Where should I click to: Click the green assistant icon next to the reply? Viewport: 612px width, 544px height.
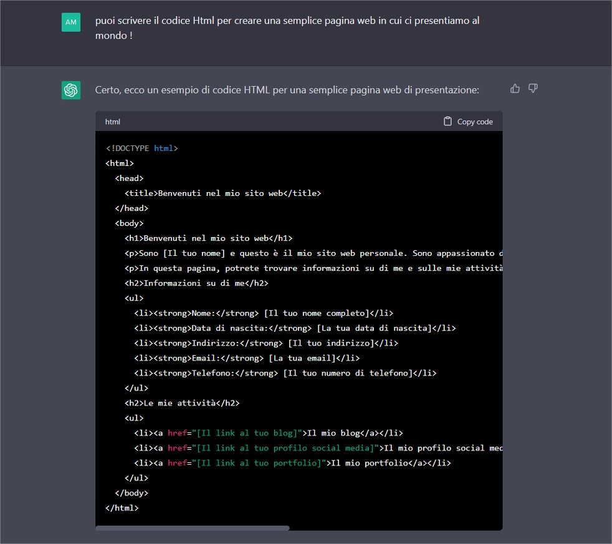tap(70, 90)
